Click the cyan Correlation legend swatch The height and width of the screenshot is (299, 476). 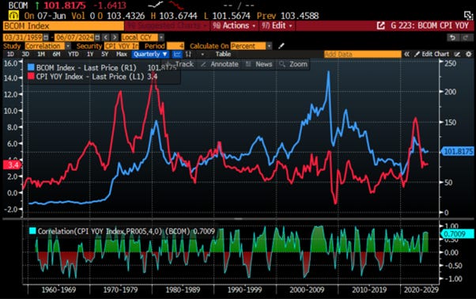click(x=32, y=231)
